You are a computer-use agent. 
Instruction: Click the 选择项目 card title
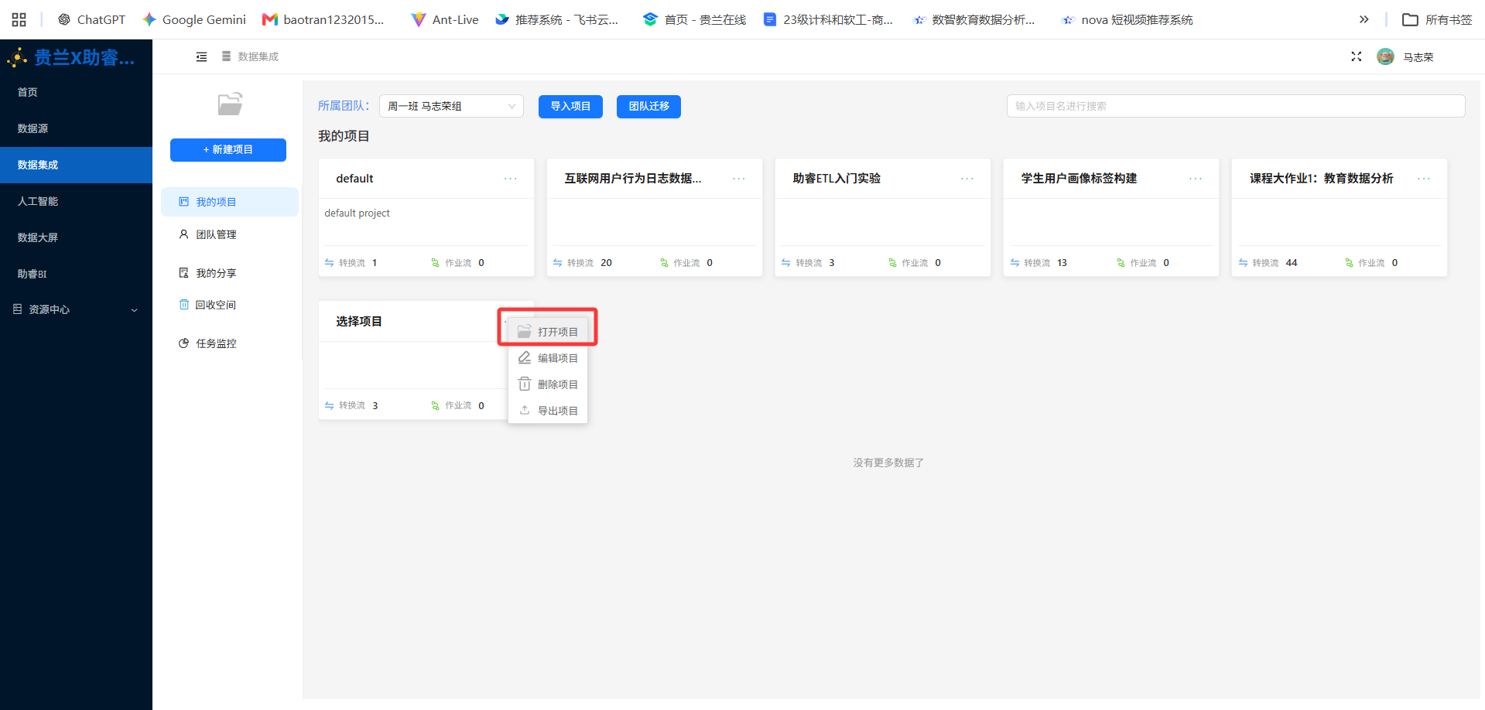(x=359, y=322)
